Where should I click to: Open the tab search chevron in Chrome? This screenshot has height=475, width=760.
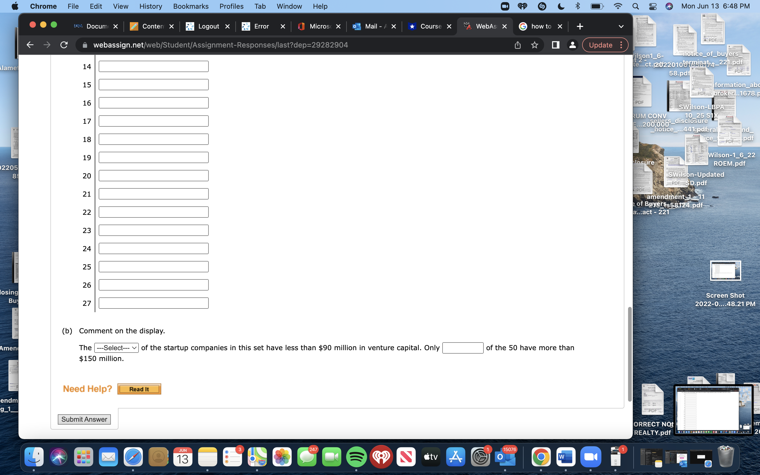coord(621,26)
